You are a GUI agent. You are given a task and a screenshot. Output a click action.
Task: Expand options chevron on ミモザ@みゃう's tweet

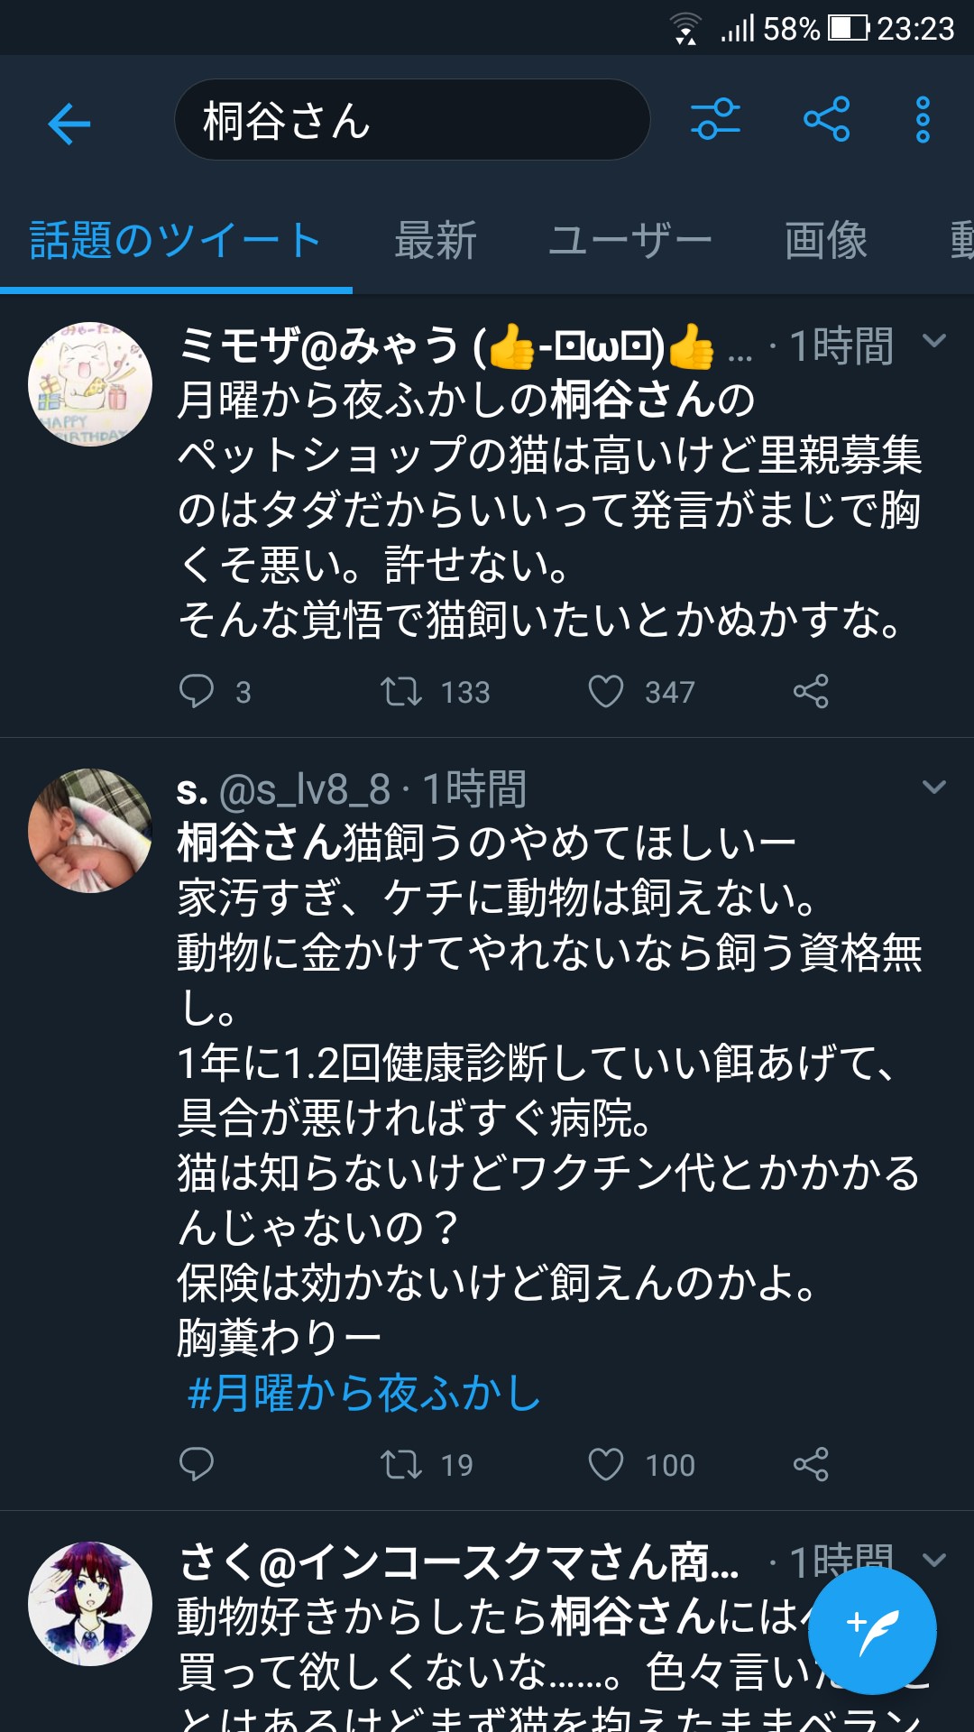click(x=934, y=341)
